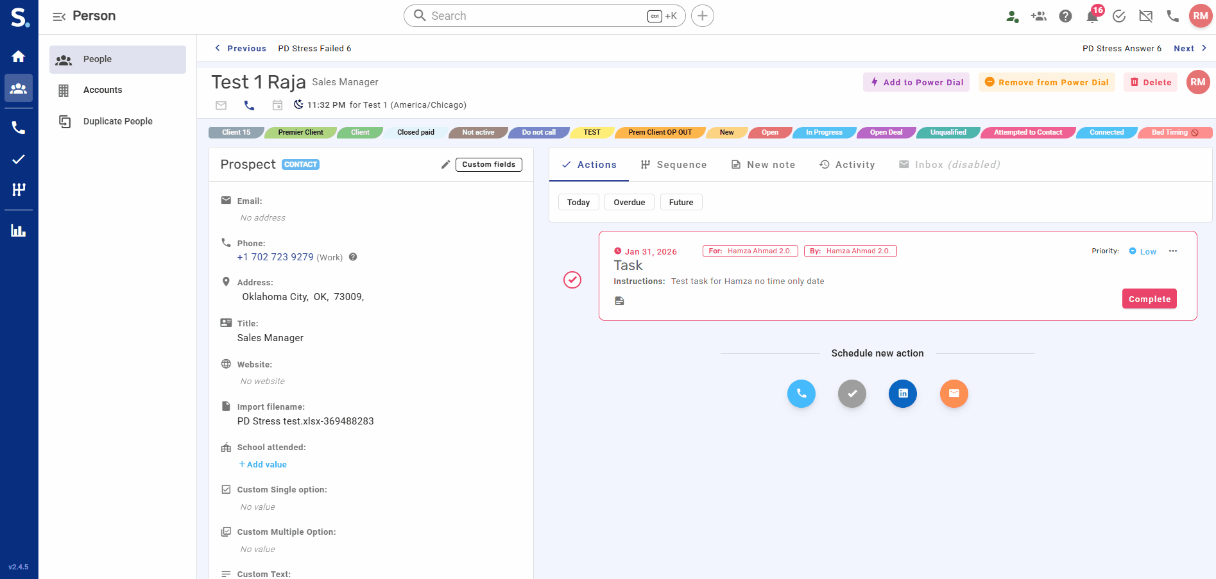
Task: Collapse the navigation menu next to Person
Action: point(59,17)
